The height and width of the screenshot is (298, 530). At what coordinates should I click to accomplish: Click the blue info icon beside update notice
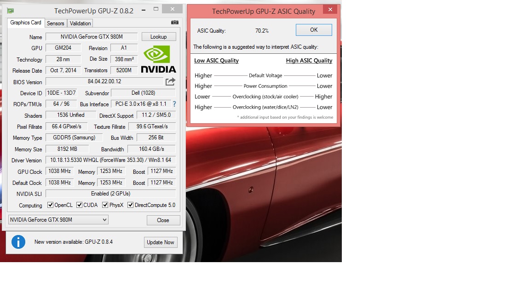point(18,242)
